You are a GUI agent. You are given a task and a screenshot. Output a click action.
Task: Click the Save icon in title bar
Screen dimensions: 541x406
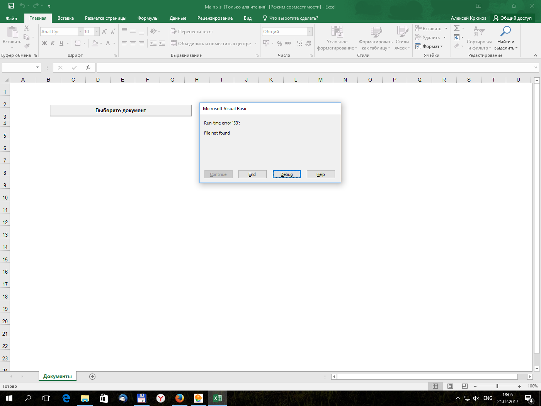coord(11,6)
